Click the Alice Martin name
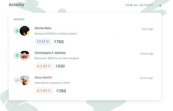173x111 pixels. tap(43, 77)
